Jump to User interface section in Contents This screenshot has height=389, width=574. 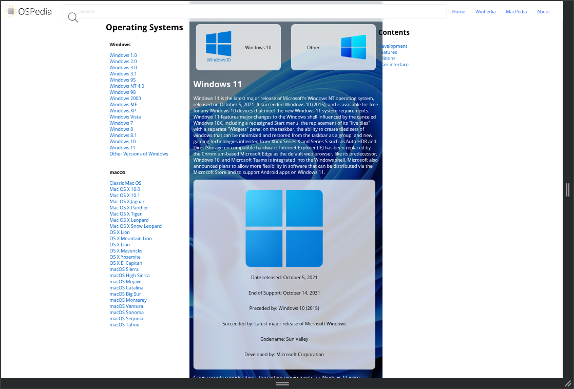coord(394,65)
